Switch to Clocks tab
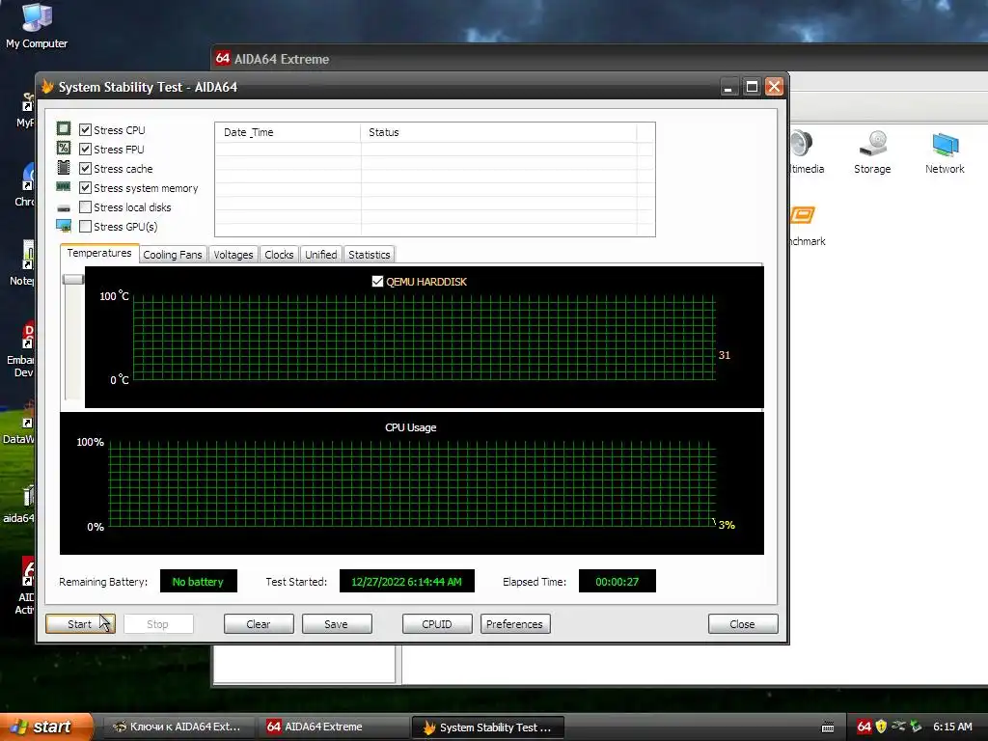 (279, 255)
